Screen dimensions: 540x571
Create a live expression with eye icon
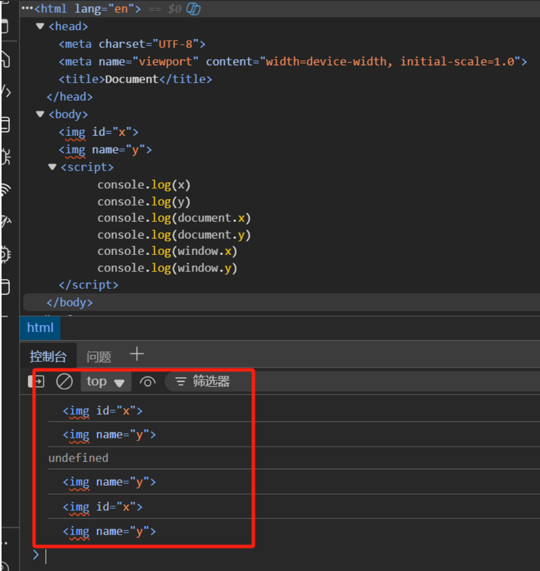point(148,382)
